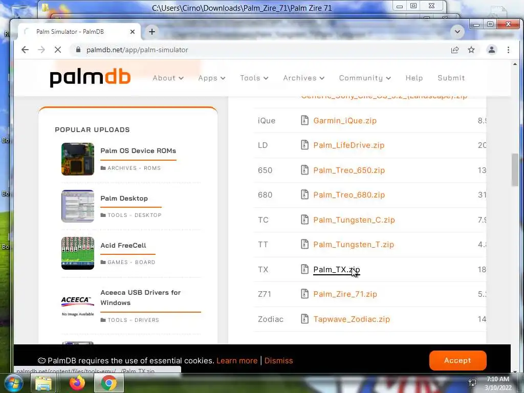Accept the cookie notice
This screenshot has height=393, width=524.
point(457,360)
